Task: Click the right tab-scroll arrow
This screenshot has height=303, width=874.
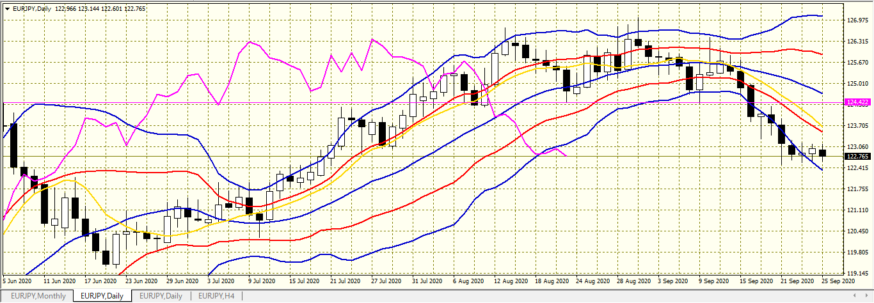Action: tap(867, 295)
